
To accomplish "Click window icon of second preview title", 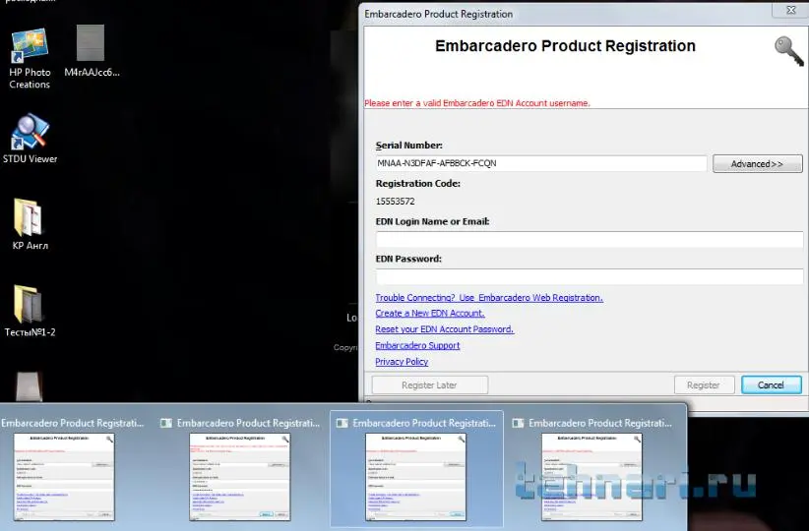I will [x=166, y=423].
